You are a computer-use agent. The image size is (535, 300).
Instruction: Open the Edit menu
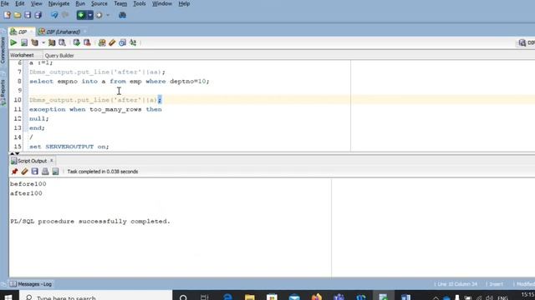[20, 3]
